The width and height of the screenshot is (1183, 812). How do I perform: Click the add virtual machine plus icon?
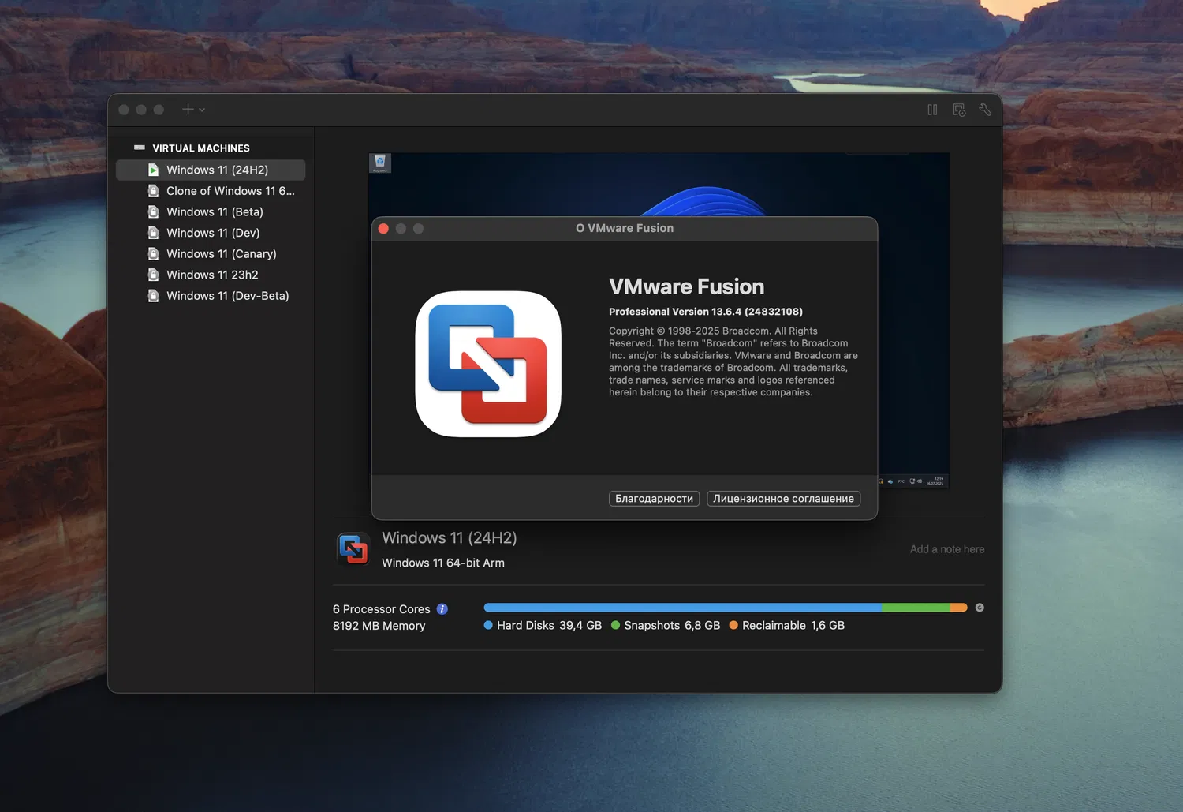[188, 110]
